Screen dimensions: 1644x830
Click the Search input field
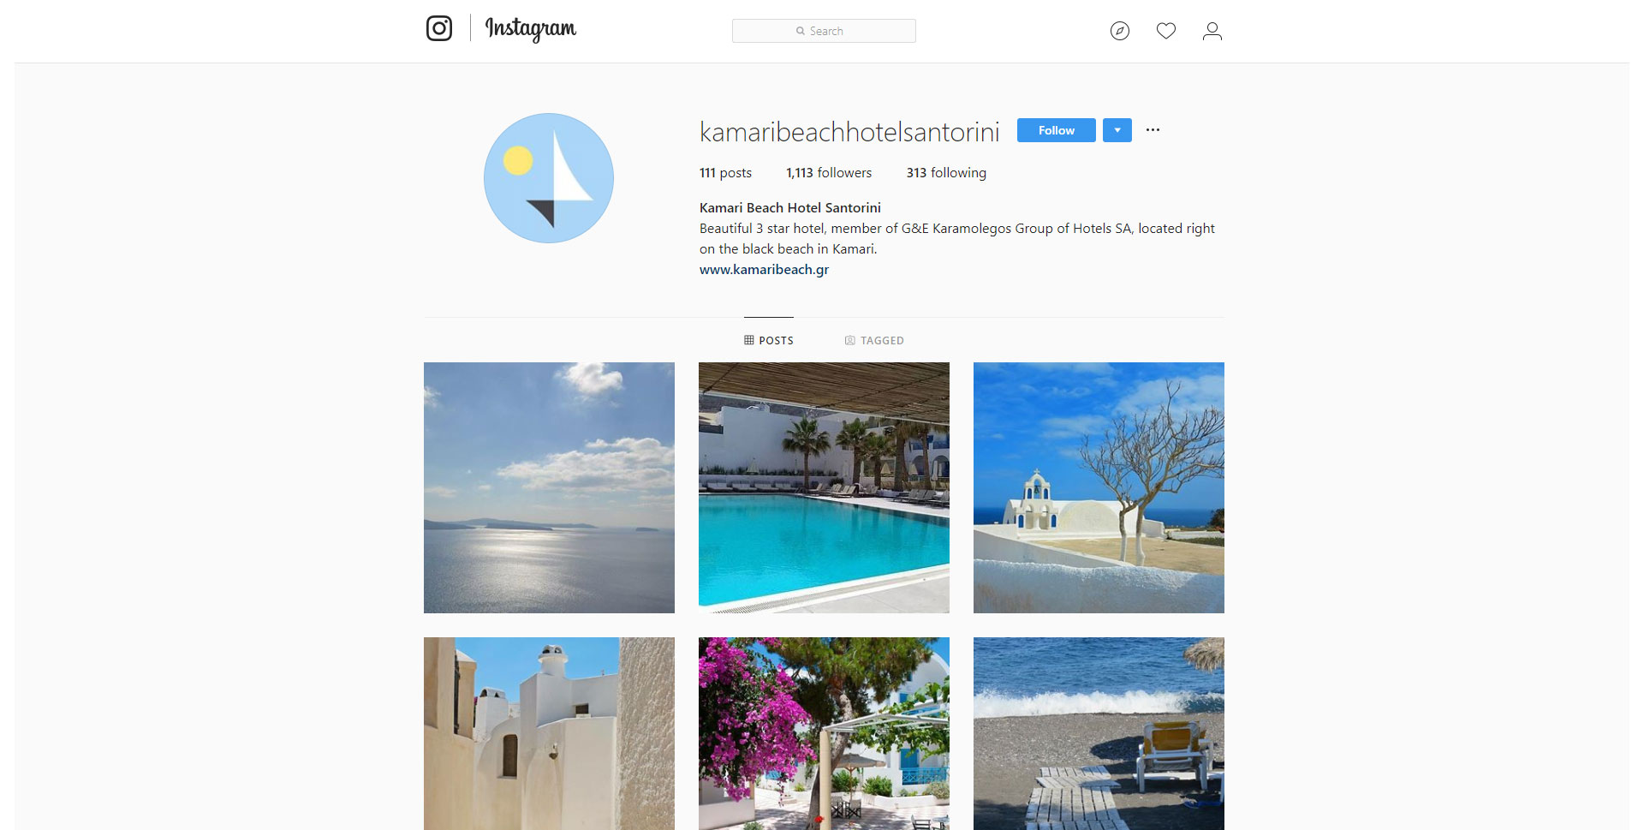(x=824, y=31)
